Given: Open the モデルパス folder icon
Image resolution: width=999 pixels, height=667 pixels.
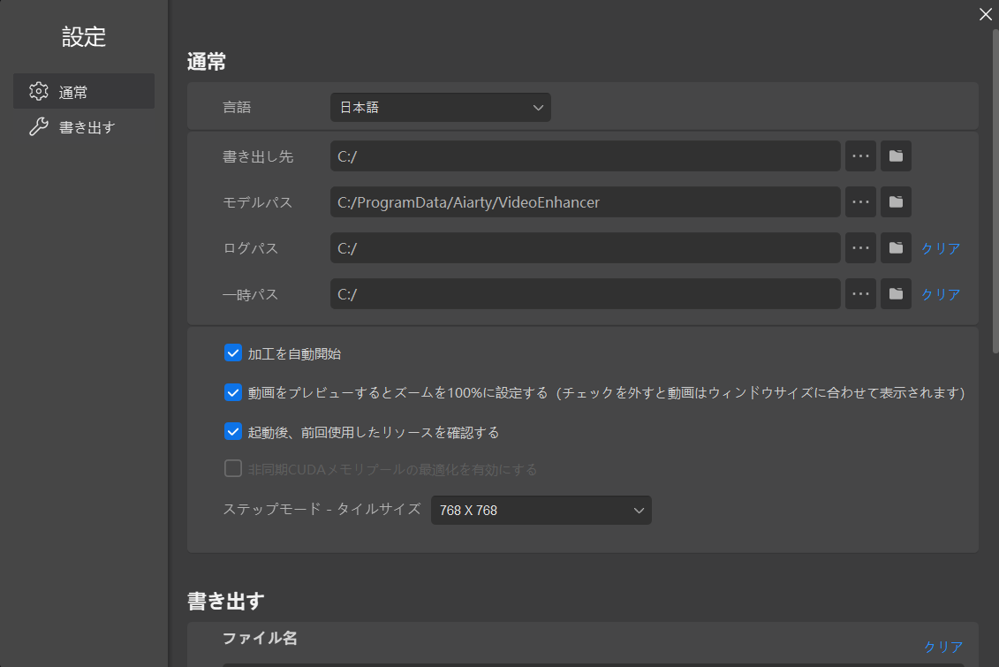Looking at the screenshot, I should (896, 202).
